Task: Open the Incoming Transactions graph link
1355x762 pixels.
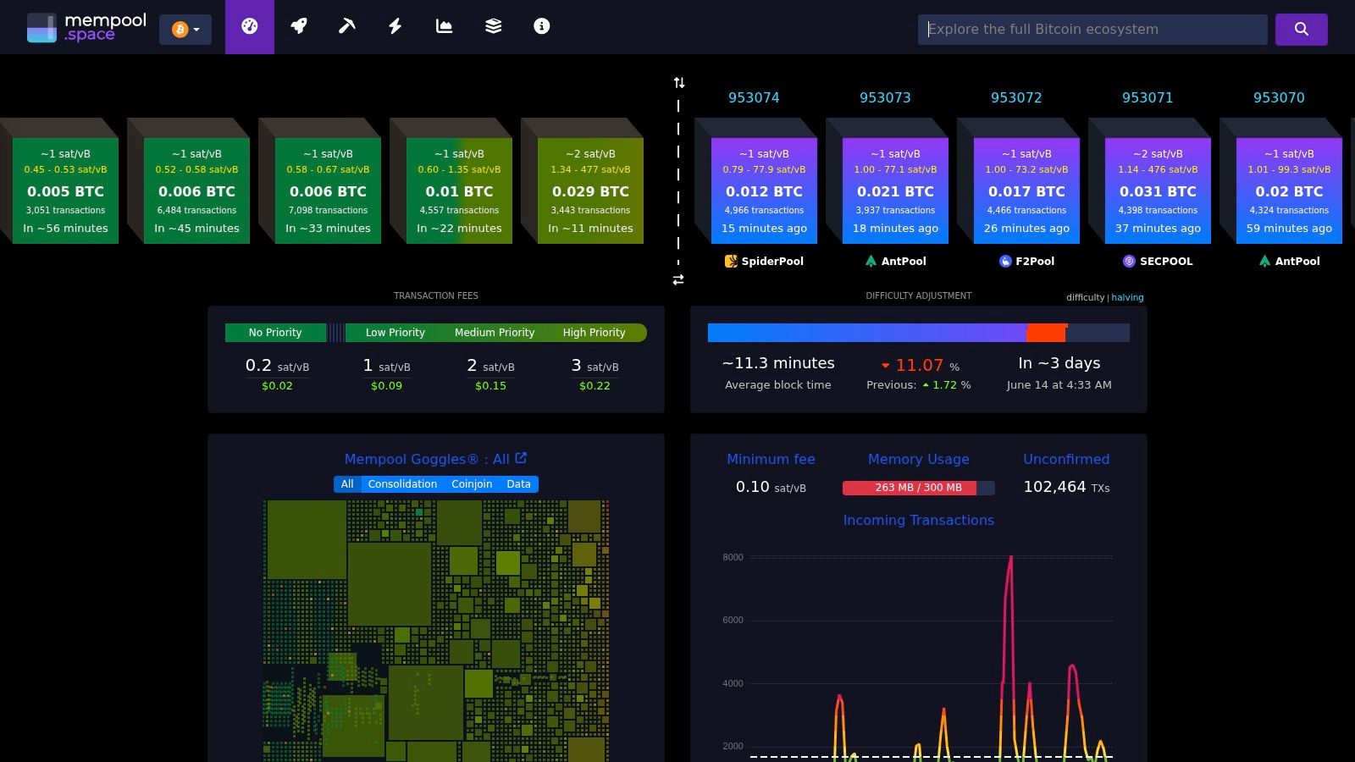Action: (919, 520)
